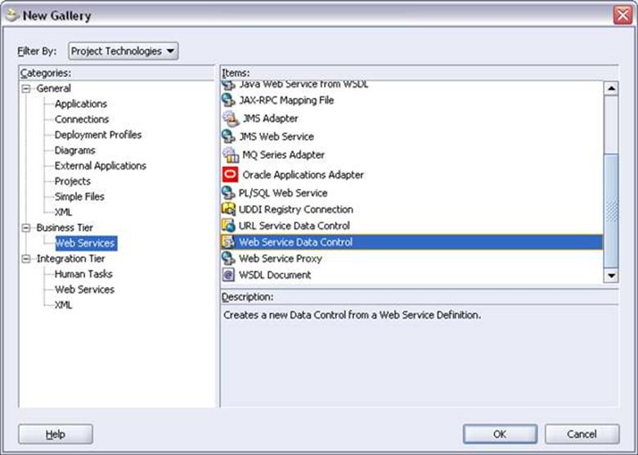Click the items list scroll up arrow
Viewport: 638px width, 455px height.
tap(611, 88)
